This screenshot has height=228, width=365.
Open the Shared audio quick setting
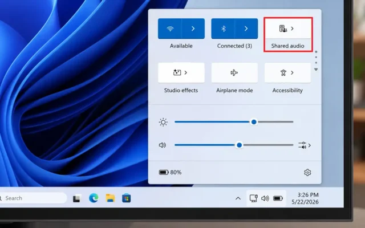287,28
